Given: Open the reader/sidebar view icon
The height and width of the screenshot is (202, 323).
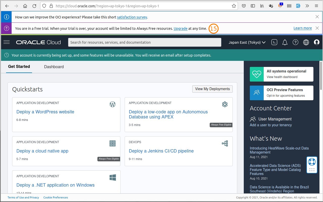Looking at the screenshot, I should click(253, 6).
